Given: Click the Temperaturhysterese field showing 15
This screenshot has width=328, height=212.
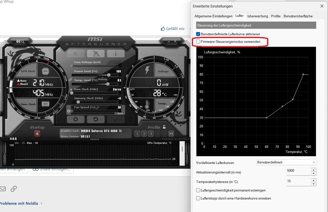Looking at the screenshot, I should click(299, 182).
